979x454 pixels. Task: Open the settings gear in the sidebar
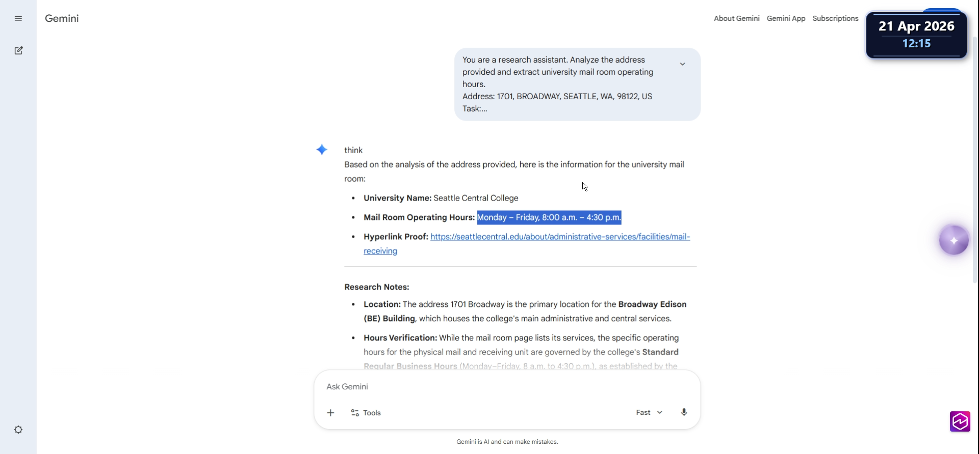[x=18, y=430]
